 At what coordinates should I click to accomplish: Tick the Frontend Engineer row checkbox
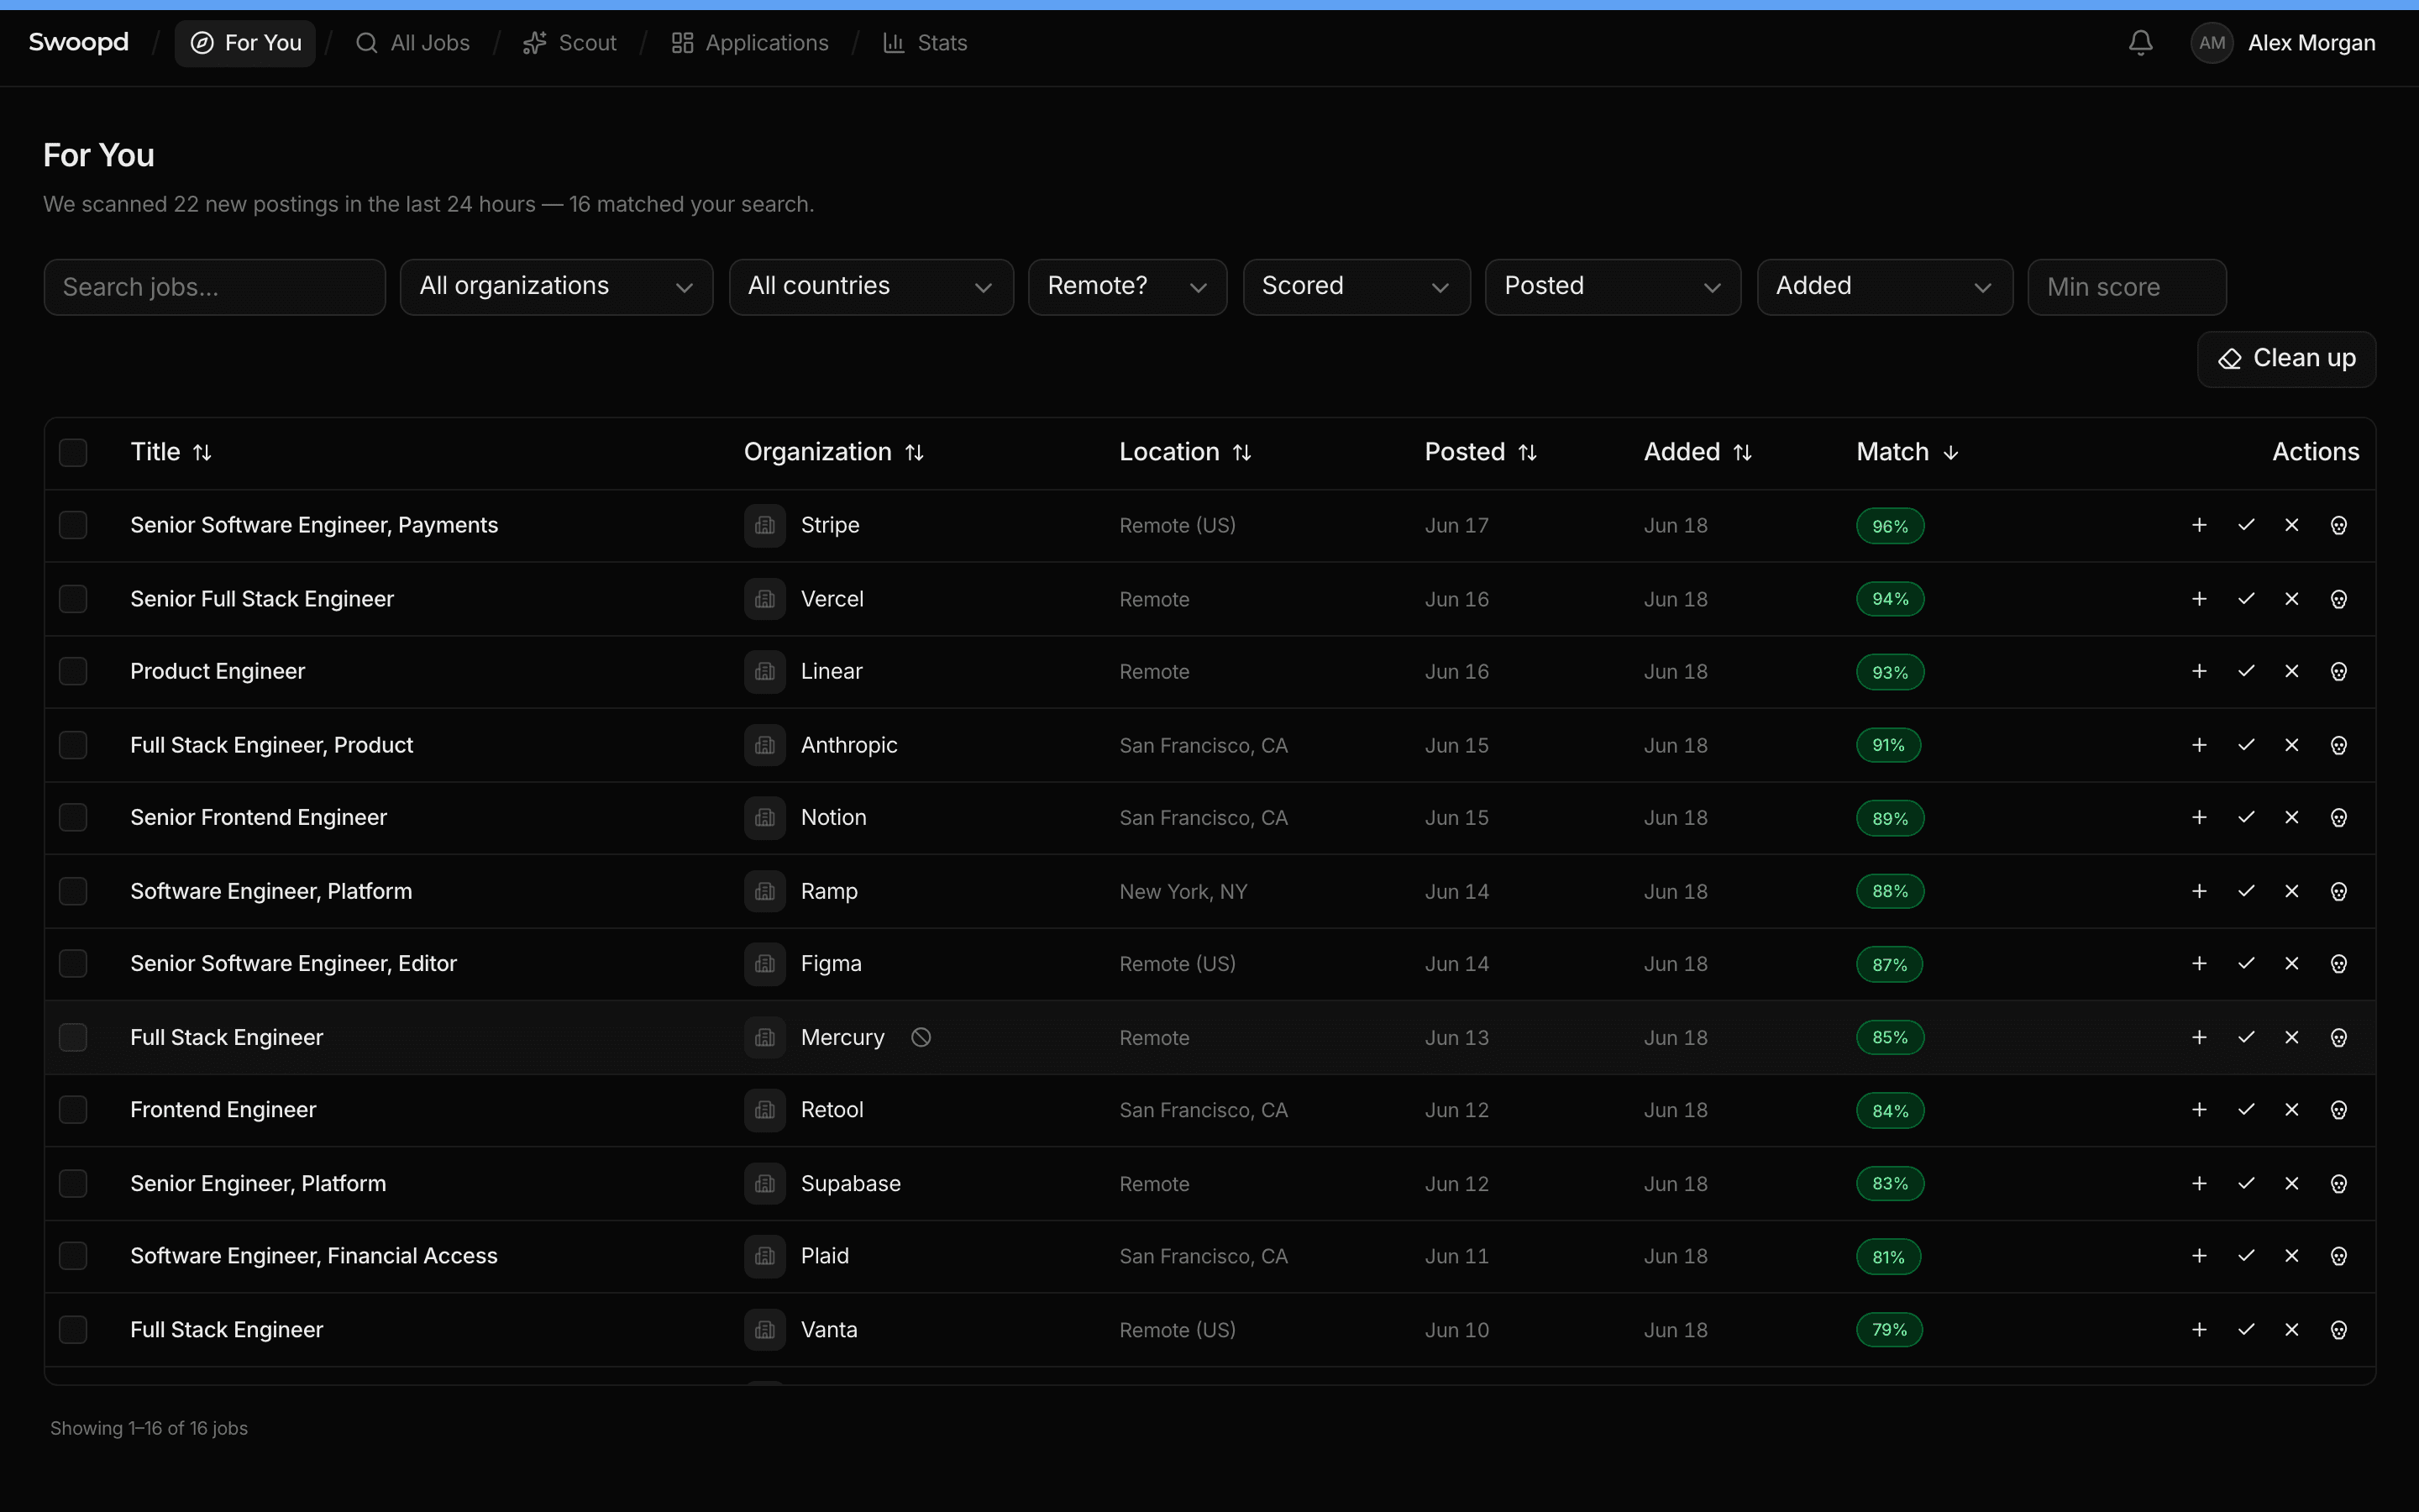tap(73, 1109)
